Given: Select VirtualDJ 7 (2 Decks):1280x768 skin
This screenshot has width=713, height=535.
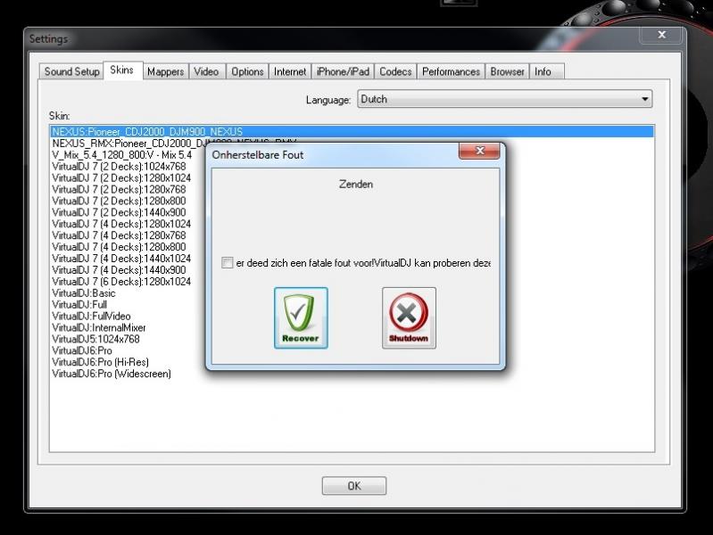Looking at the screenshot, I should (120, 190).
